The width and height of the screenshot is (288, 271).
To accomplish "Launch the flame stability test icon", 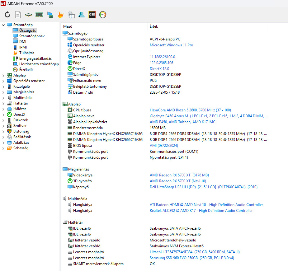I will [60, 15].
